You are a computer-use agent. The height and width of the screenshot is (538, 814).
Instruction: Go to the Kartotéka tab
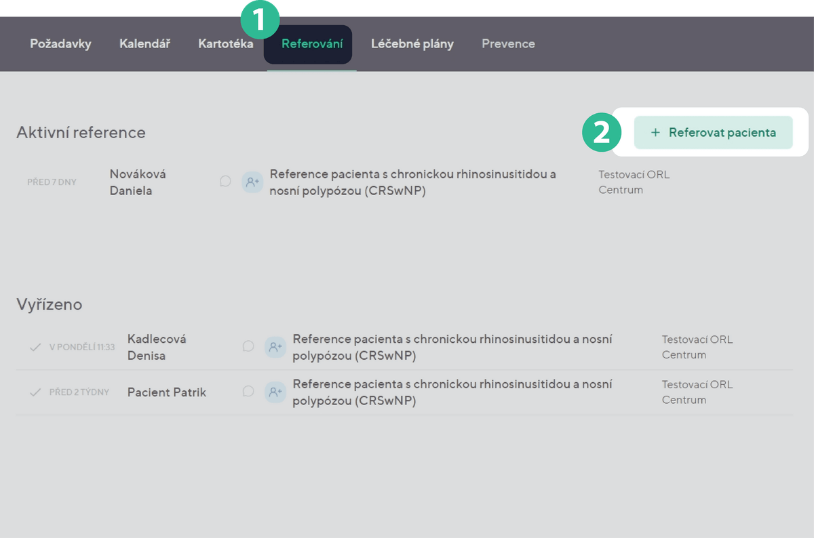pos(225,44)
